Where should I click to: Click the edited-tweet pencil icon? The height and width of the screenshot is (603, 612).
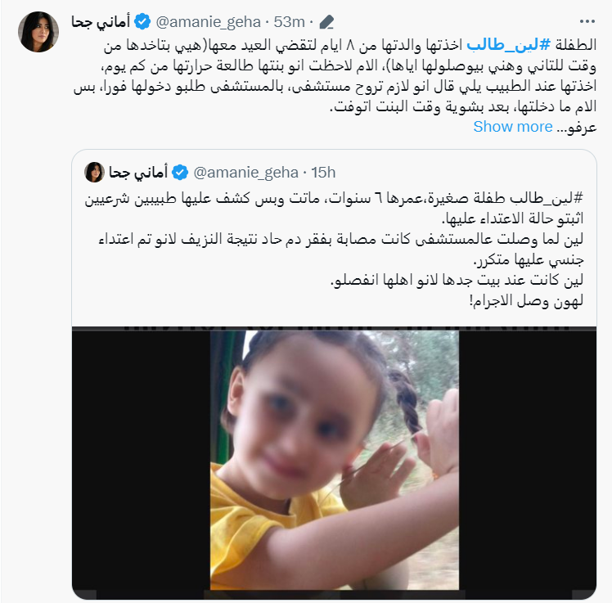coord(326,22)
